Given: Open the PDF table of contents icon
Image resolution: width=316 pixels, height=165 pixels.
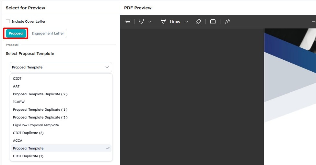Looking at the screenshot, I should [x=127, y=22].
